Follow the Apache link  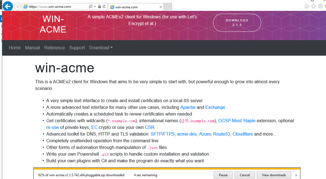coord(188,107)
